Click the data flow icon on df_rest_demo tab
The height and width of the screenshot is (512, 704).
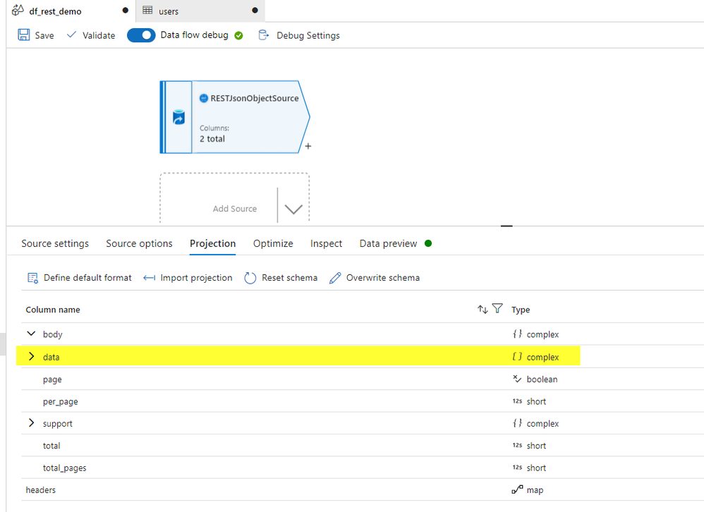point(18,10)
